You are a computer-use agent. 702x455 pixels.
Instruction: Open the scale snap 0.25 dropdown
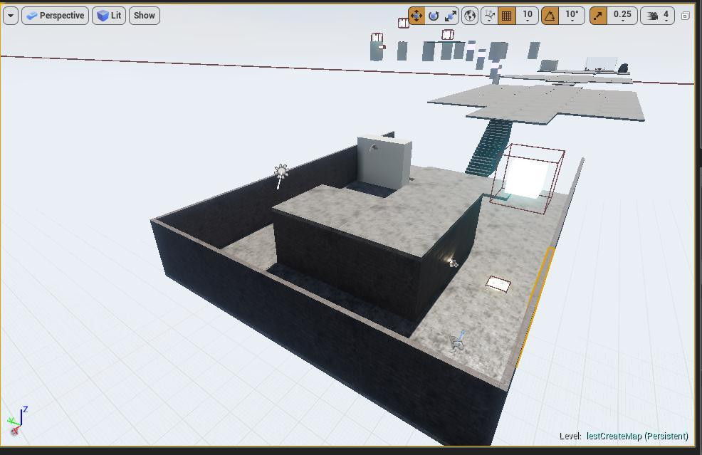pos(622,16)
